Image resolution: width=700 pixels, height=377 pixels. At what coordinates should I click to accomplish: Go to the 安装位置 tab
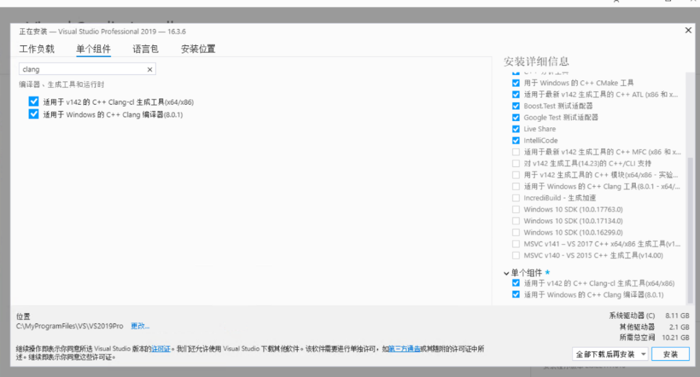(x=198, y=49)
